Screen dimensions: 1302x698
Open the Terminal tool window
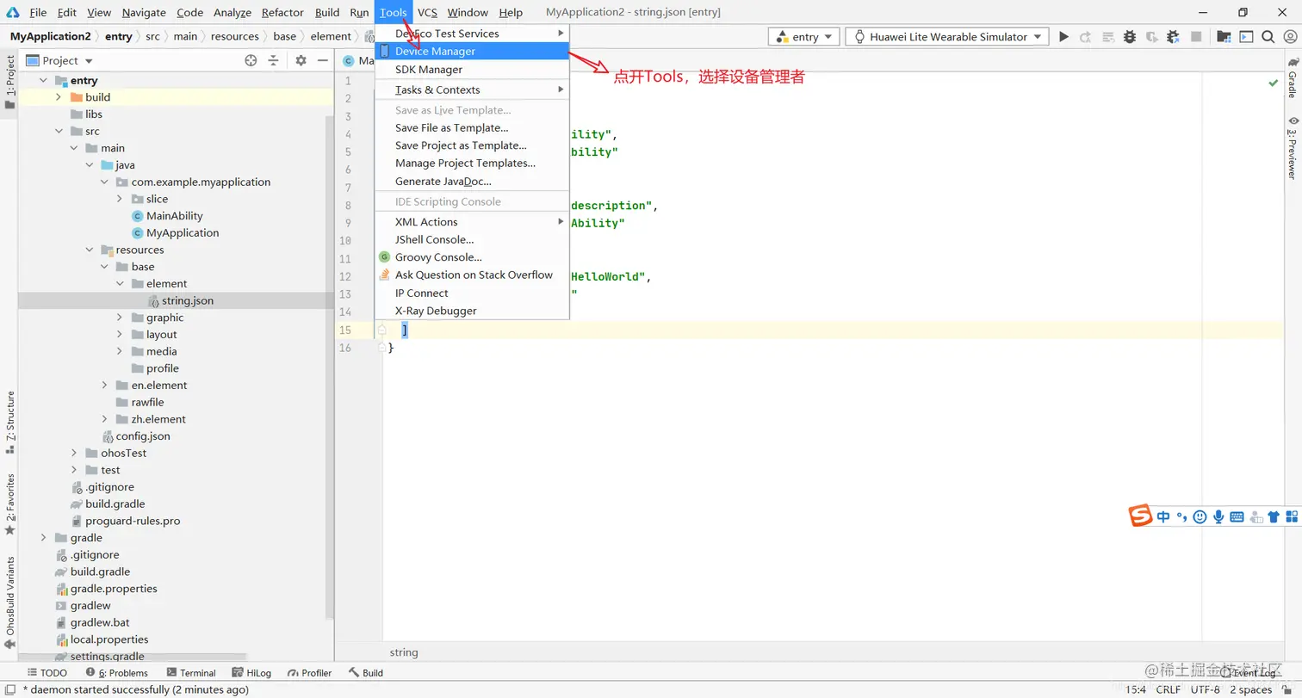tap(191, 673)
